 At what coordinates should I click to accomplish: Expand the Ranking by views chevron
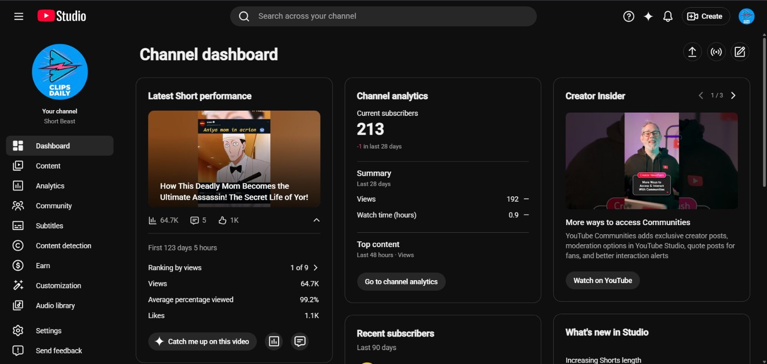click(x=315, y=268)
